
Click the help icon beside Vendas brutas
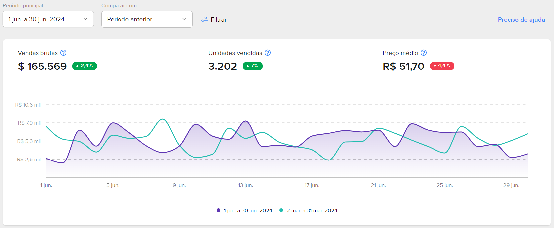[63, 53]
